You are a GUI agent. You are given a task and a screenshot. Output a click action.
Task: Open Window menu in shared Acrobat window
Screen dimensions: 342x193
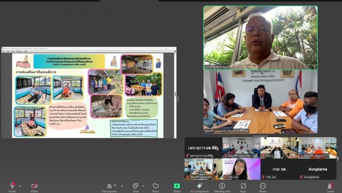(19, 51)
